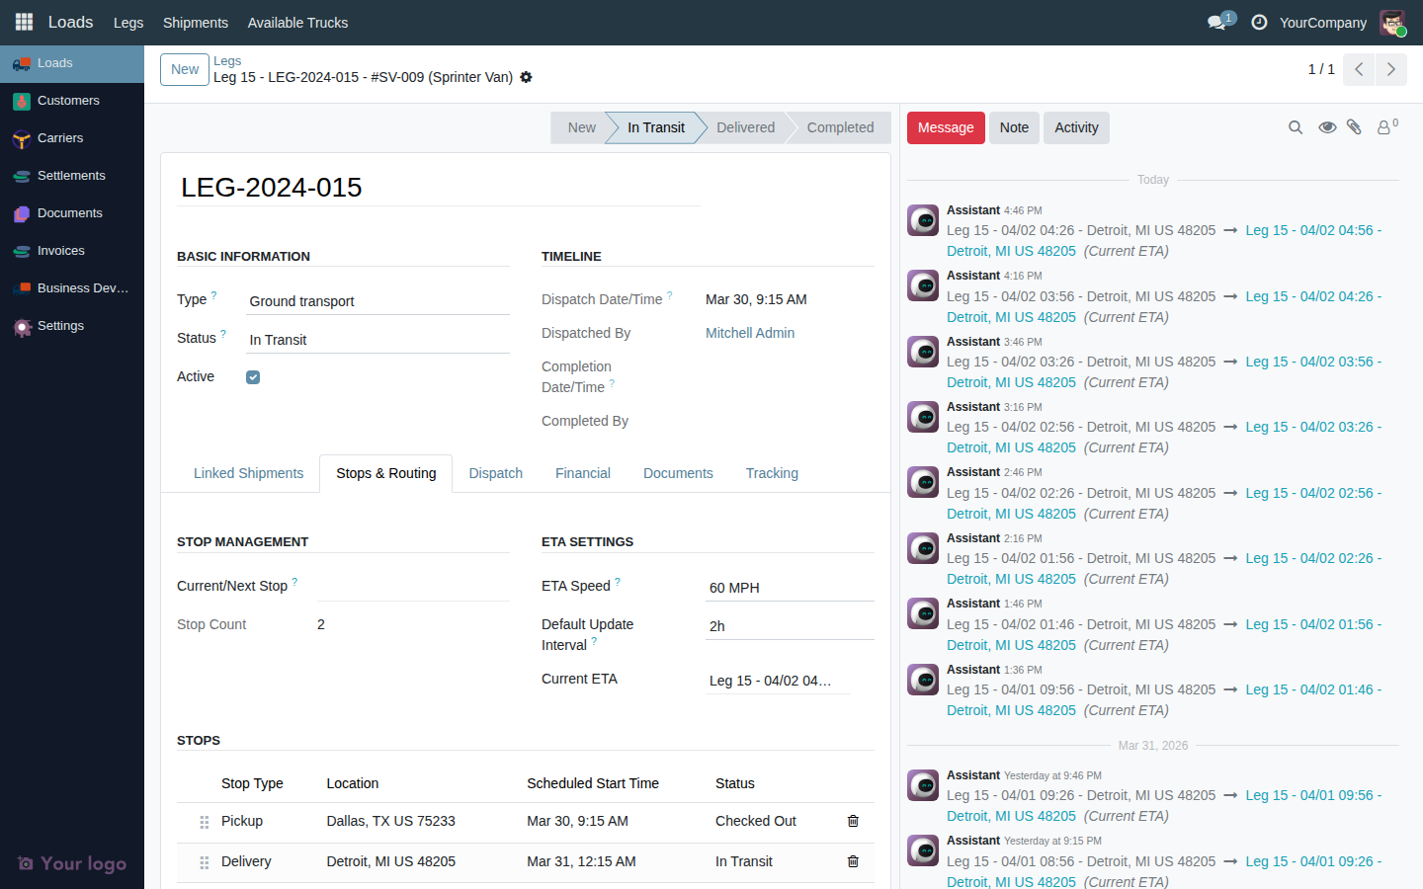Toggle follow with the eye icon
Screen dimensions: 1423x889
[1327, 127]
